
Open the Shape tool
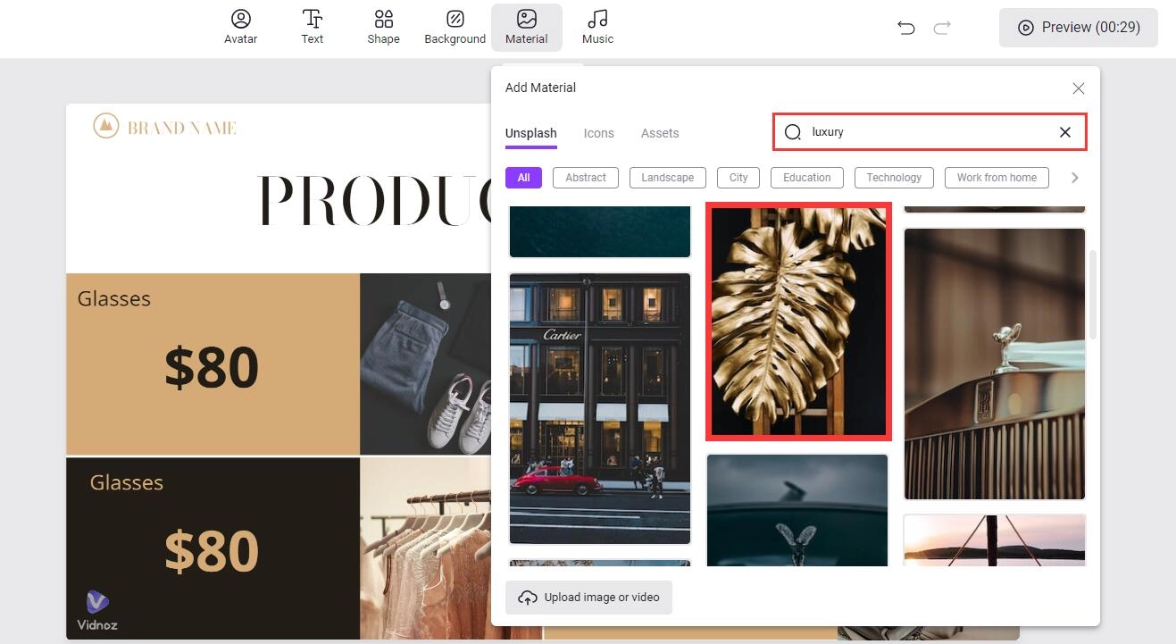coord(383,27)
